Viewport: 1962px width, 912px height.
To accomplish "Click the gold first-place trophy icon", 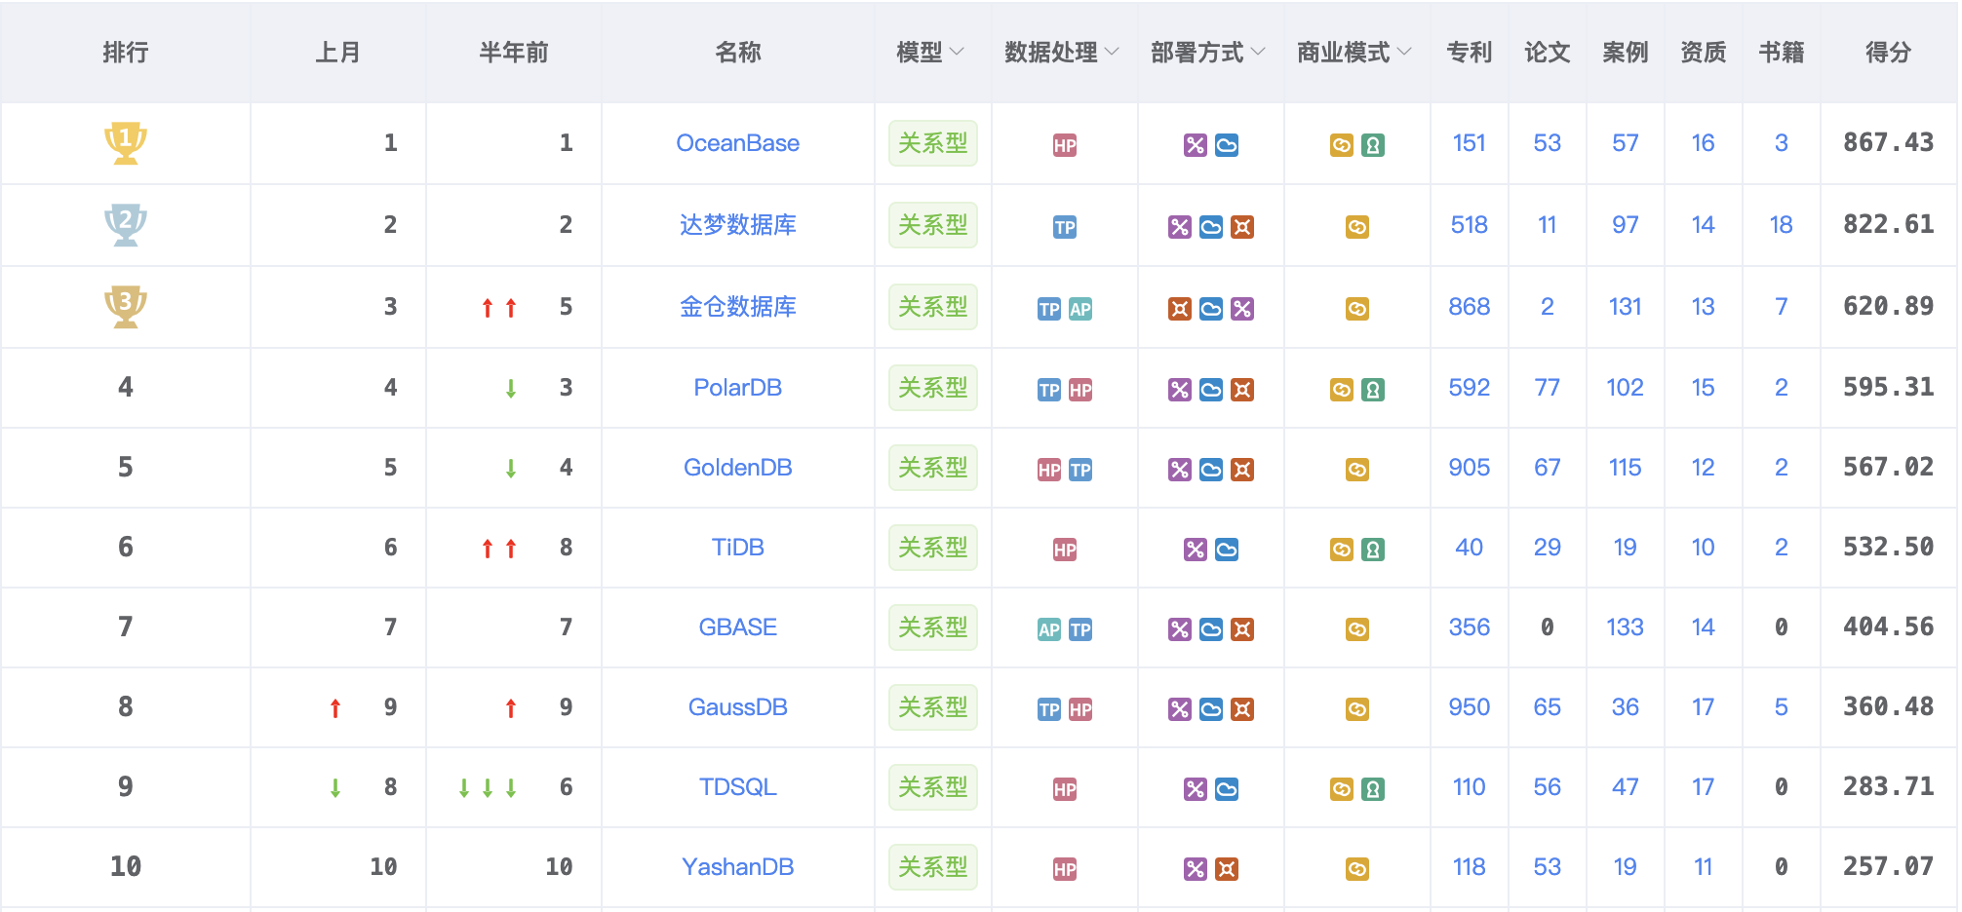I will coord(126,143).
